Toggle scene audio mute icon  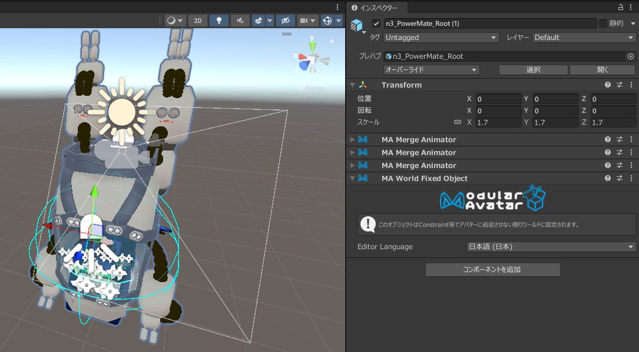pyautogui.click(x=240, y=21)
